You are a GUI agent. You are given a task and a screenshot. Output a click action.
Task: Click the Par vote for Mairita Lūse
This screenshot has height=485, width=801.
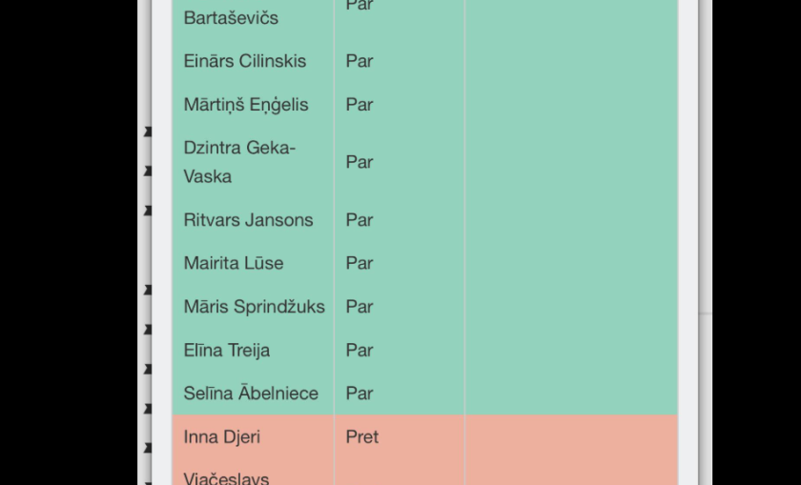359,263
